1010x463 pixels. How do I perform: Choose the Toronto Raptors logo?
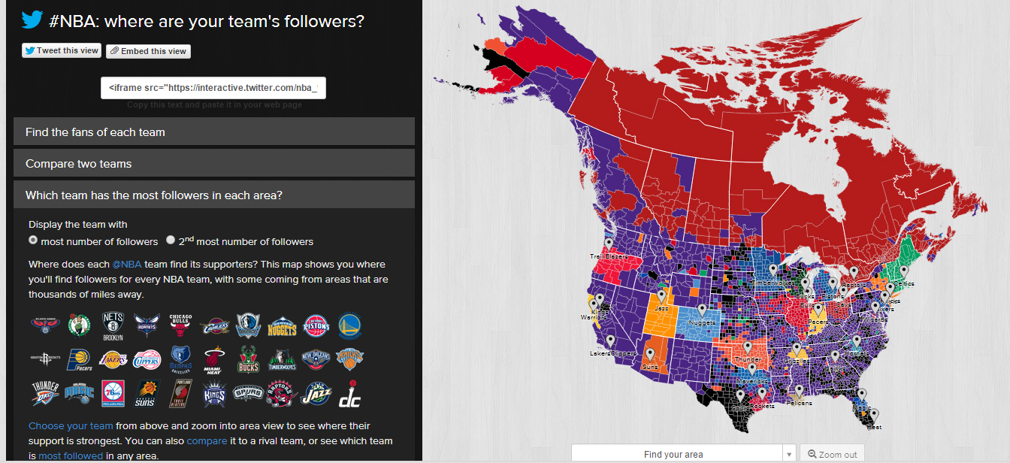coord(282,394)
